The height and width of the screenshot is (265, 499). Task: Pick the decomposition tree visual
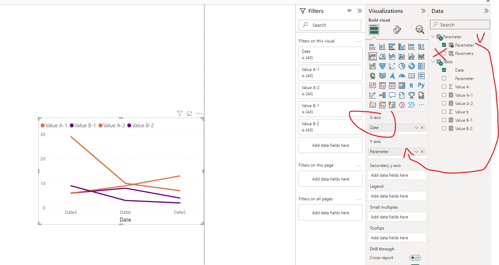382,95
